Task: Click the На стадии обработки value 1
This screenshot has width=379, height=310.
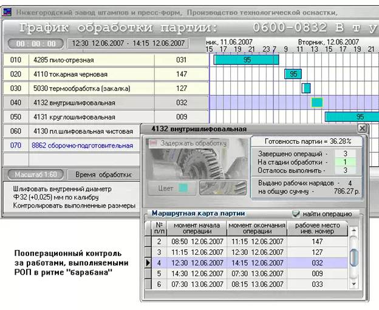Action: (x=345, y=162)
